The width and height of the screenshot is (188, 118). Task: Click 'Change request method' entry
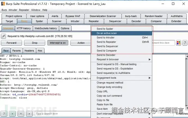point(121,82)
